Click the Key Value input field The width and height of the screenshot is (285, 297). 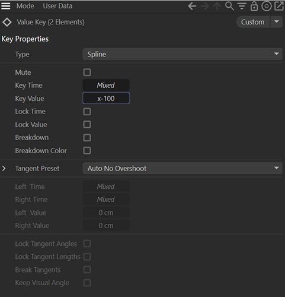tap(106, 98)
